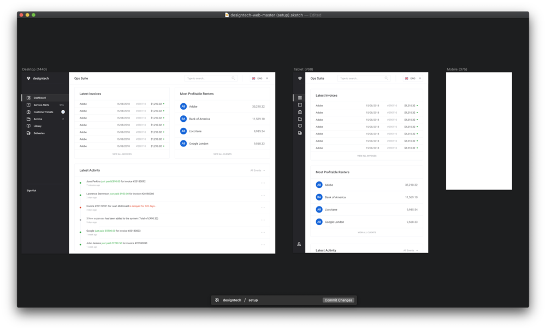Open the more options dots for Jose Perkins activity
This screenshot has width=546, height=330.
coord(263,182)
